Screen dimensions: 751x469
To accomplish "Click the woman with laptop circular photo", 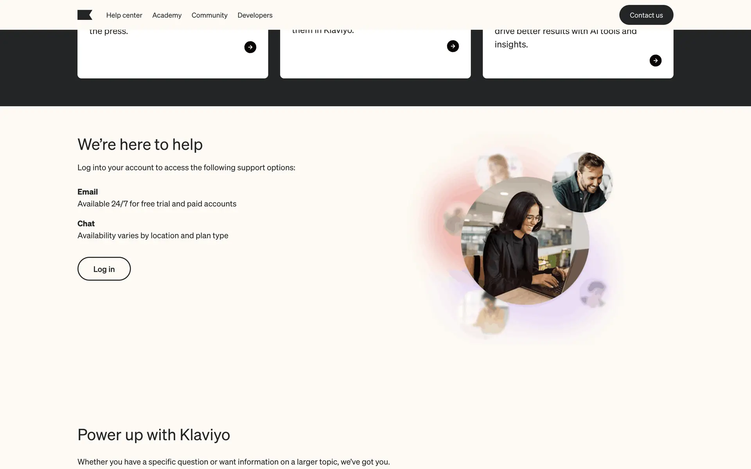I will pyautogui.click(x=525, y=241).
